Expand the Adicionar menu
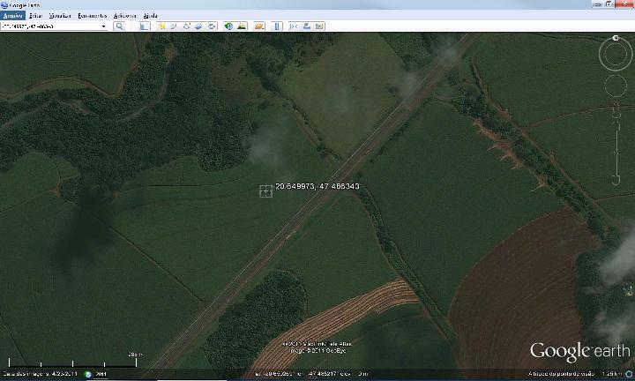The width and height of the screenshot is (635, 381). pyautogui.click(x=124, y=15)
